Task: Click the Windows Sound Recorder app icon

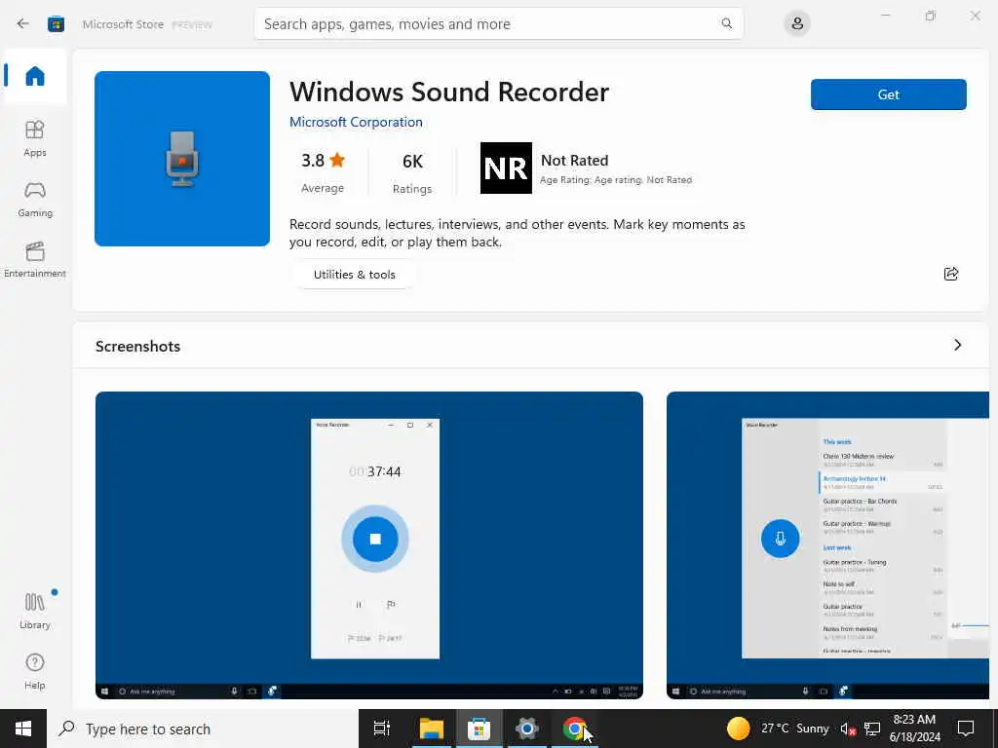Action: pos(182,159)
